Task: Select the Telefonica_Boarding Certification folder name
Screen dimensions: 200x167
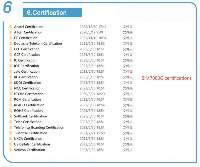Action: click(x=39, y=128)
